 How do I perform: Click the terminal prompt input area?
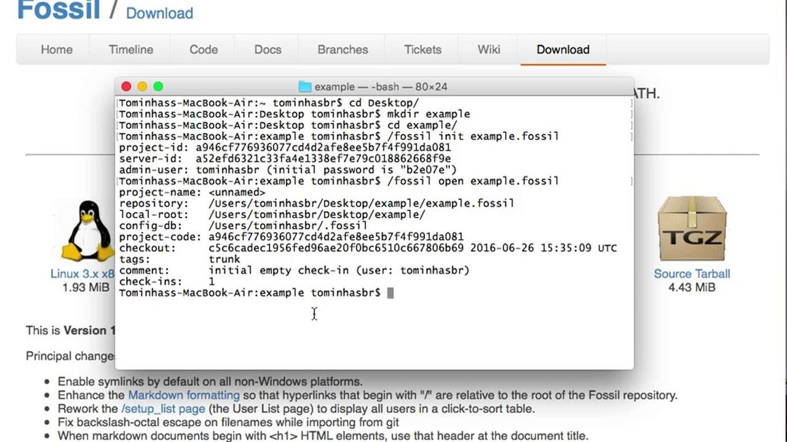point(389,292)
